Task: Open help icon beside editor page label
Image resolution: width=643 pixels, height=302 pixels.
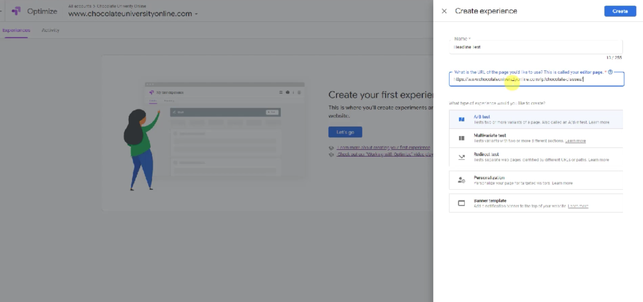Action: 610,72
